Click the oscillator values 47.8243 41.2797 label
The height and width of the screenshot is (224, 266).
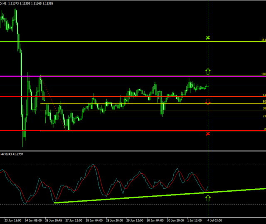(x=12, y=154)
